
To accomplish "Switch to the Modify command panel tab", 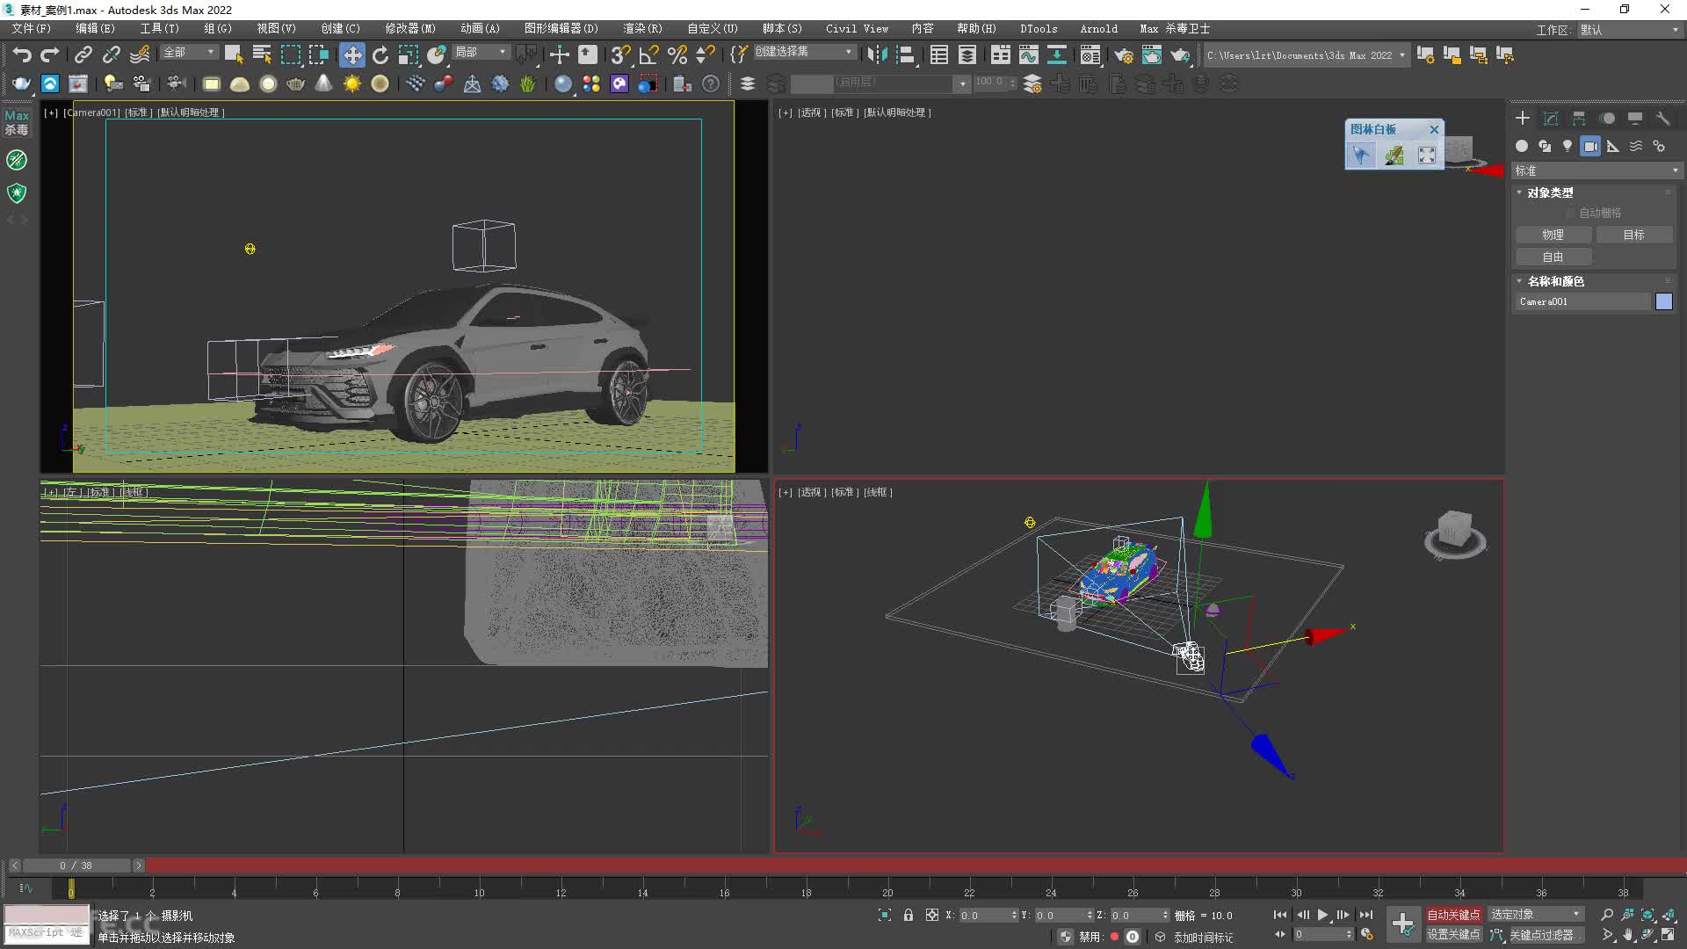I will click(1551, 119).
